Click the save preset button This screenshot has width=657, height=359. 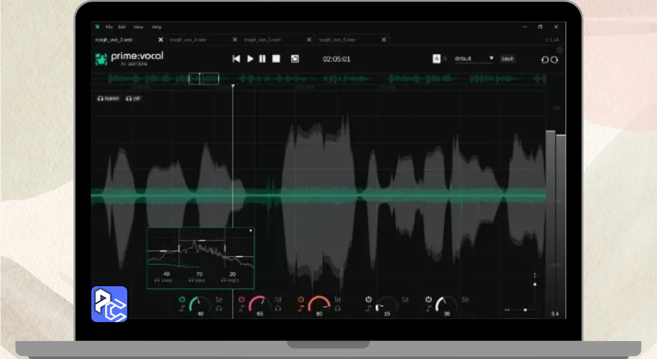tap(507, 59)
